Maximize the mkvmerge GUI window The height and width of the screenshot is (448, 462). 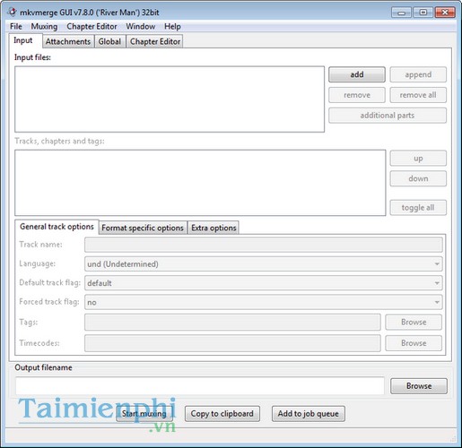423,13
